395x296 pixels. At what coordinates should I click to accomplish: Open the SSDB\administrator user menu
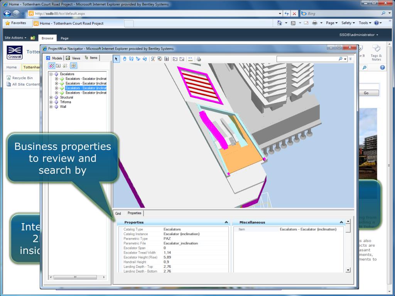pyautogui.click(x=359, y=35)
